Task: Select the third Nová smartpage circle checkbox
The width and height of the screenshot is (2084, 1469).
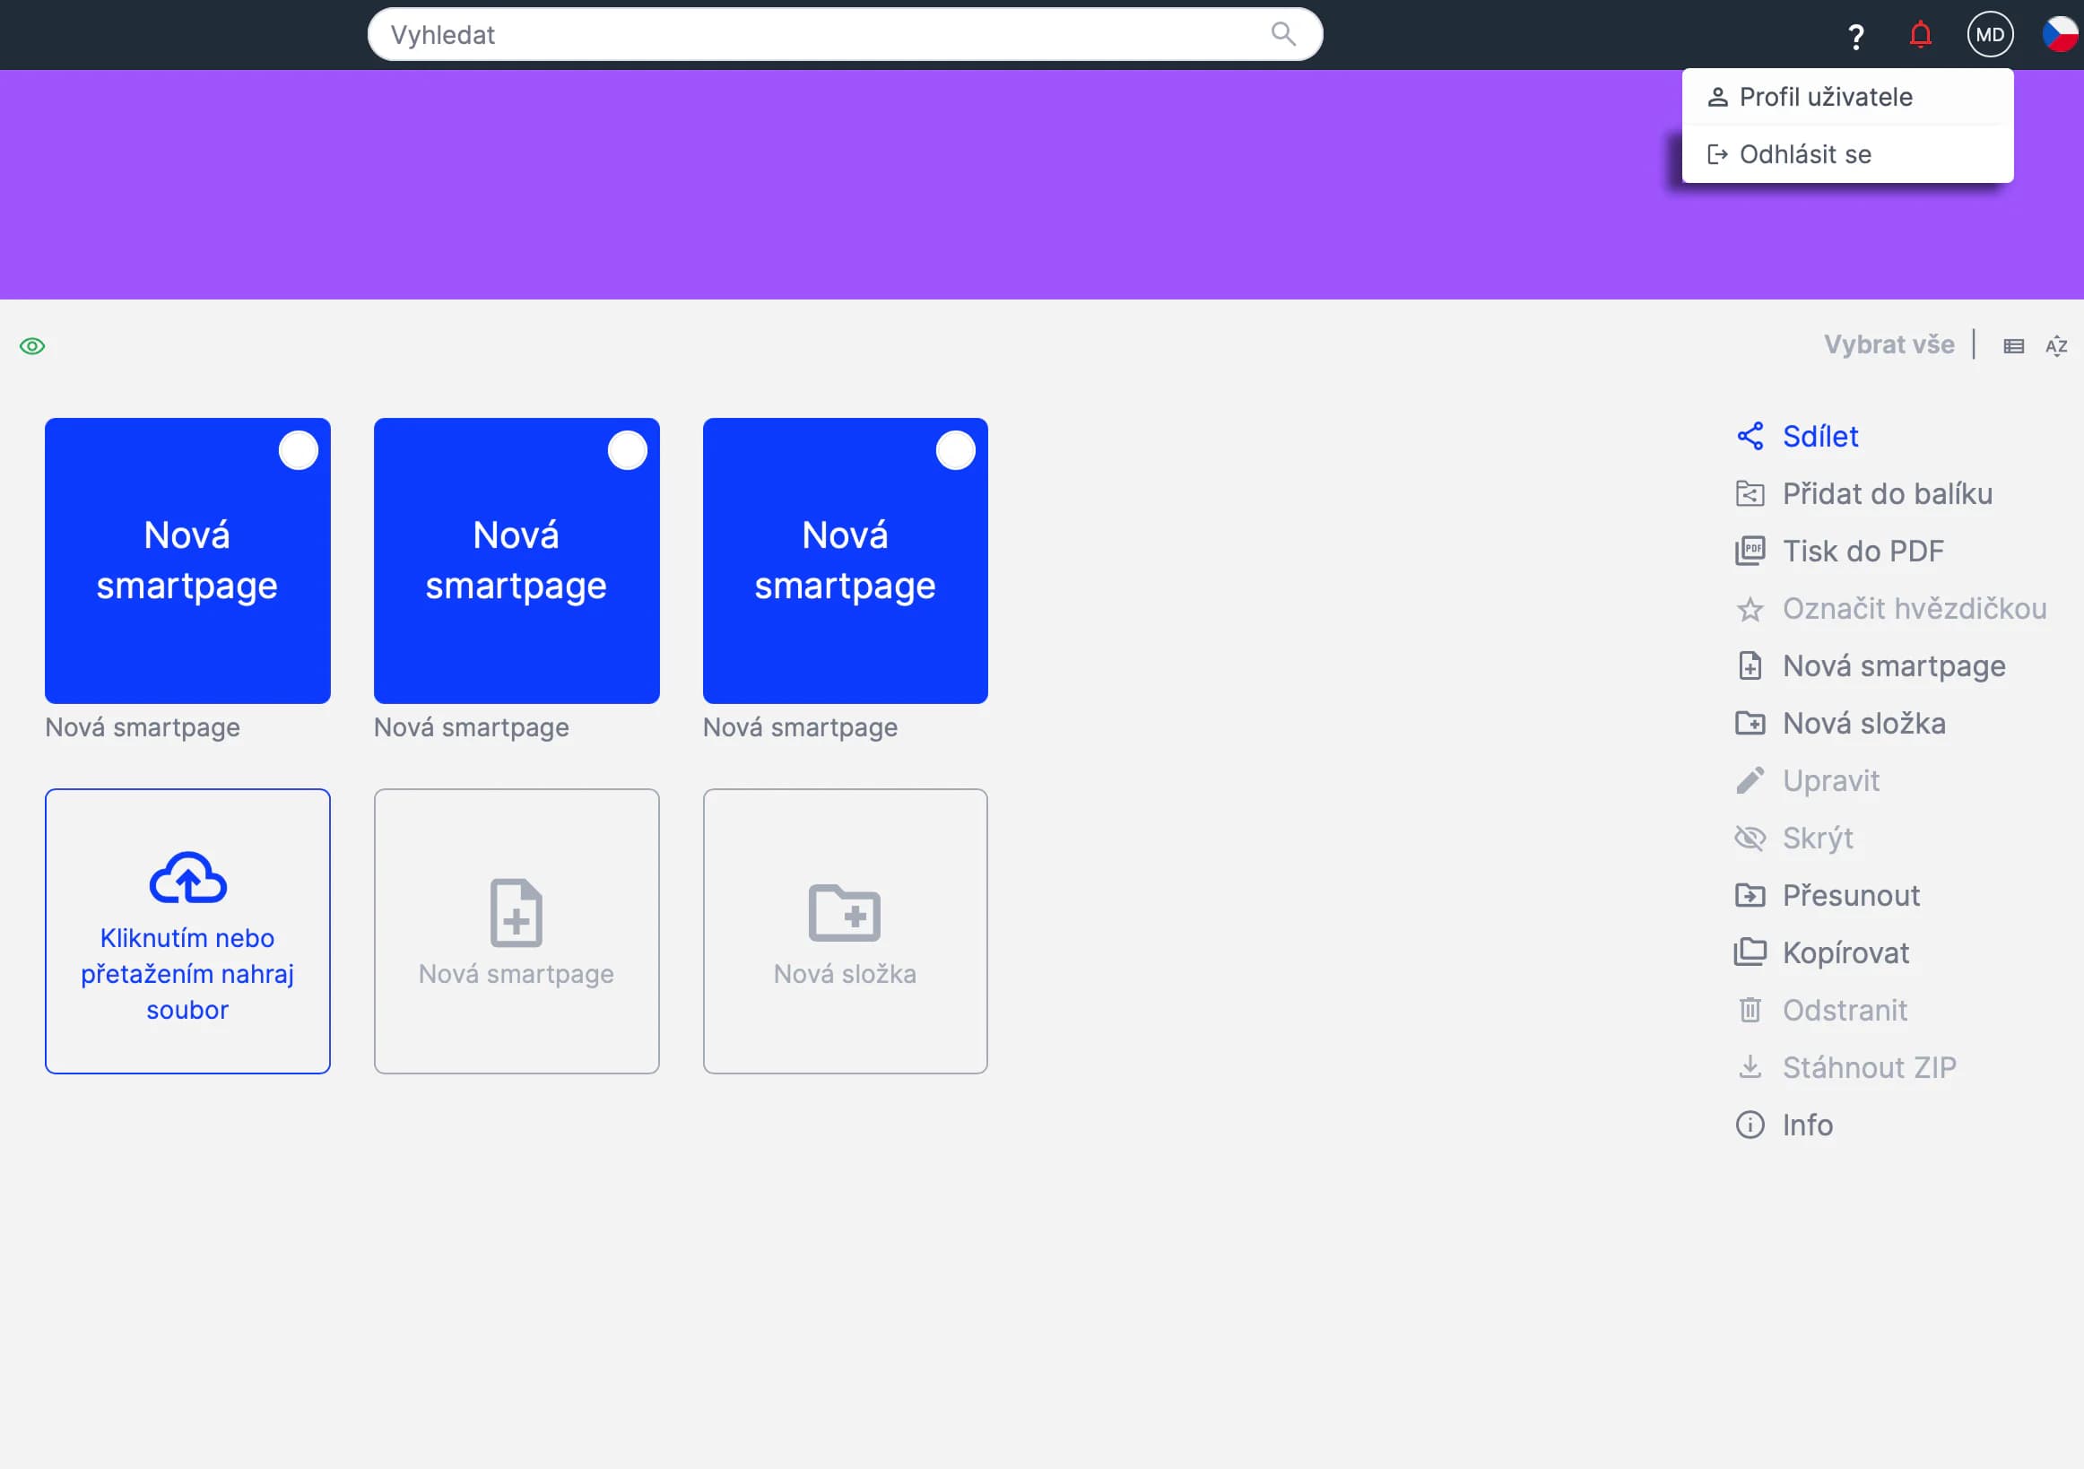Action: [x=955, y=450]
